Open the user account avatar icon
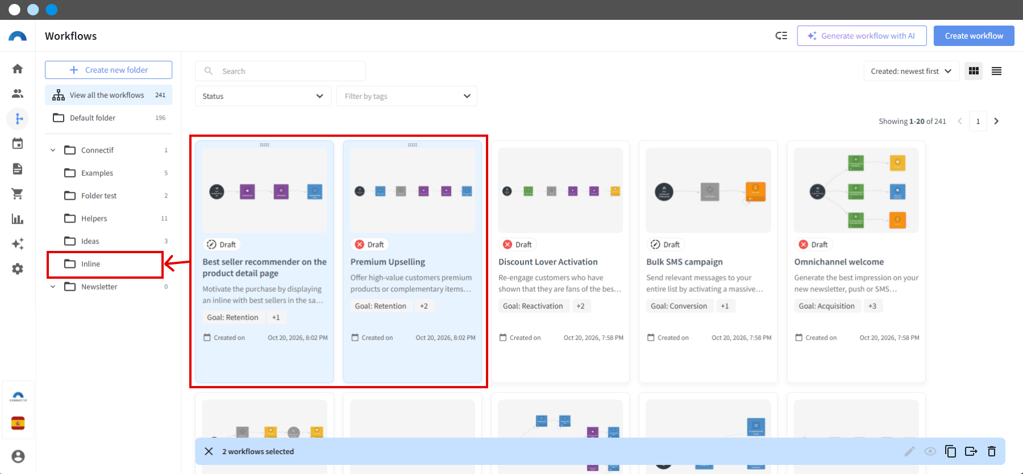 pos(18,456)
